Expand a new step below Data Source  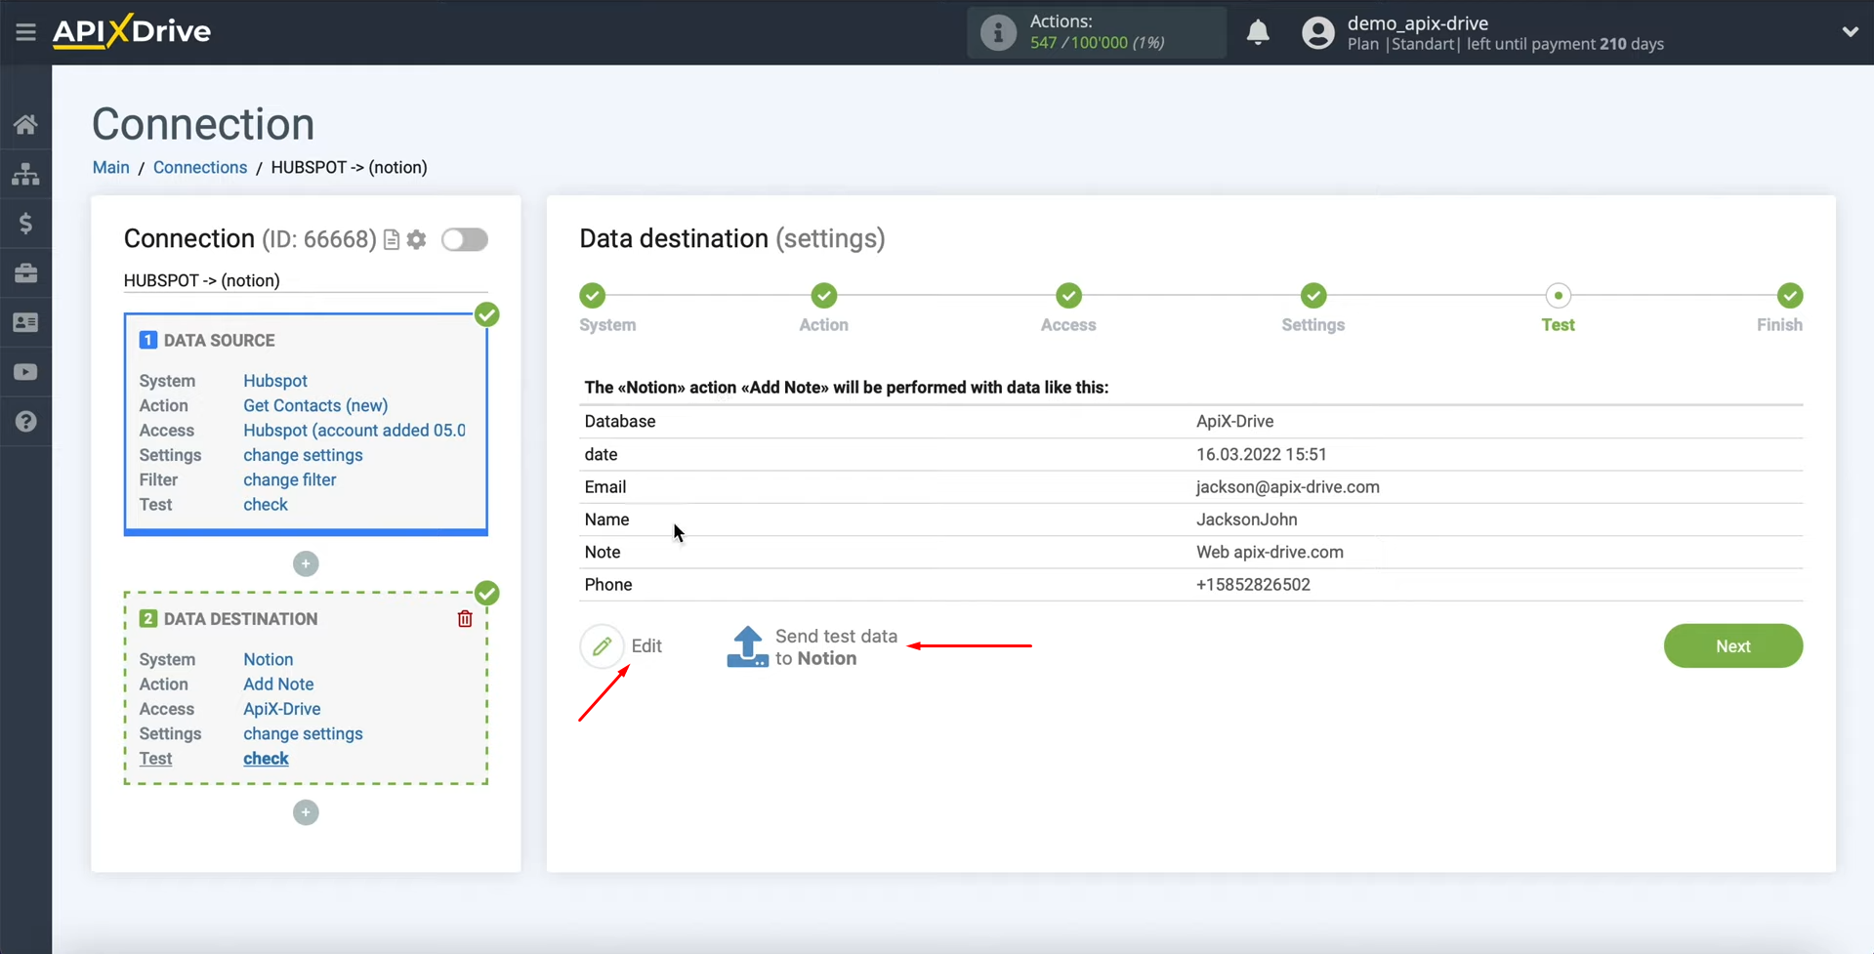click(306, 563)
